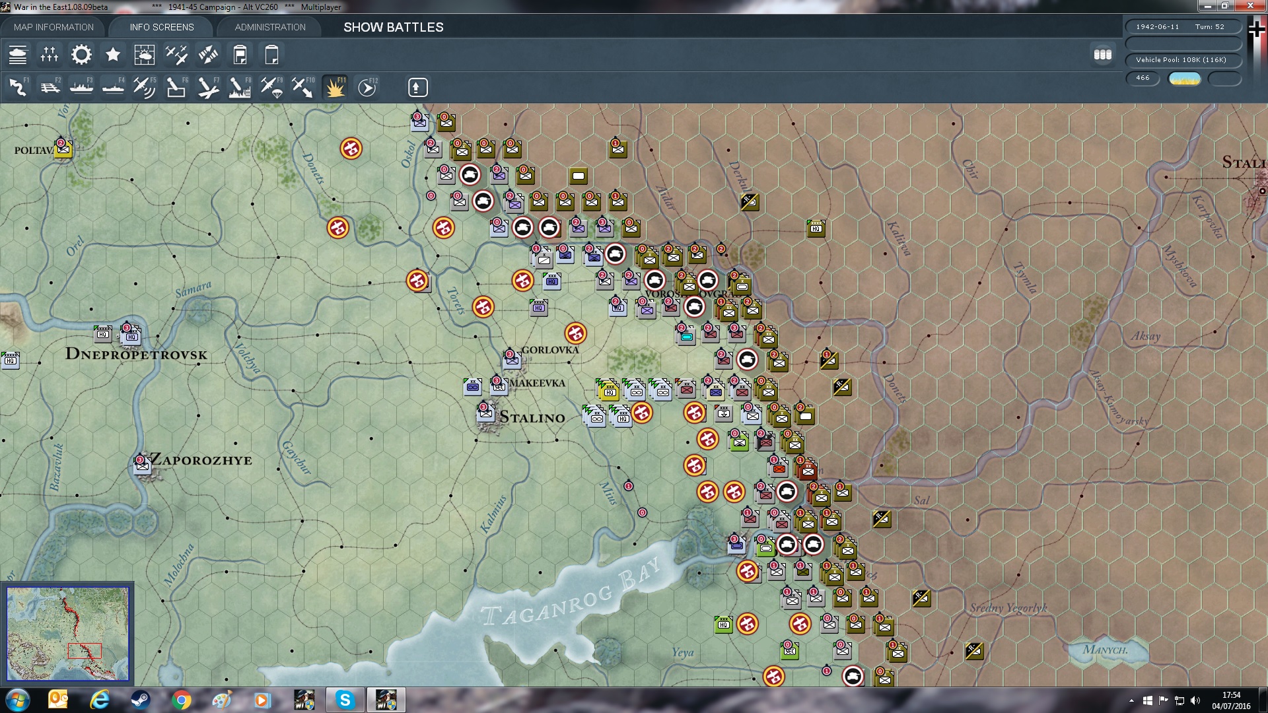Open the reinforcement and withdrawal arrows icon
Image resolution: width=1268 pixels, height=713 pixels.
[208, 55]
